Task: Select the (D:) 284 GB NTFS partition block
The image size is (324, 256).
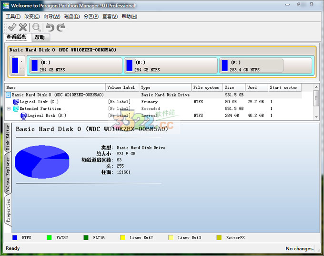Action: 76,65
